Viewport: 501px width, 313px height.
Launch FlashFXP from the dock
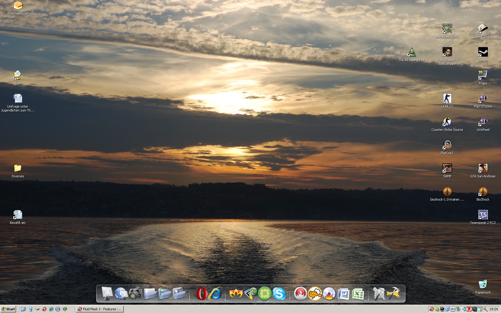pyautogui.click(x=250, y=294)
